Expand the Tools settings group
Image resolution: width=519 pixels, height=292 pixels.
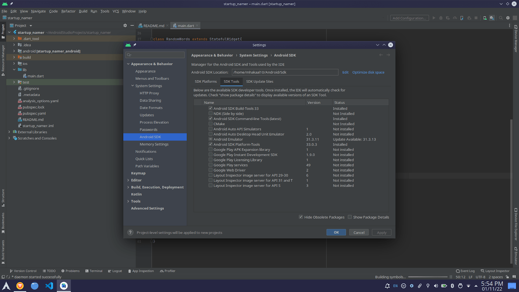pos(128,201)
